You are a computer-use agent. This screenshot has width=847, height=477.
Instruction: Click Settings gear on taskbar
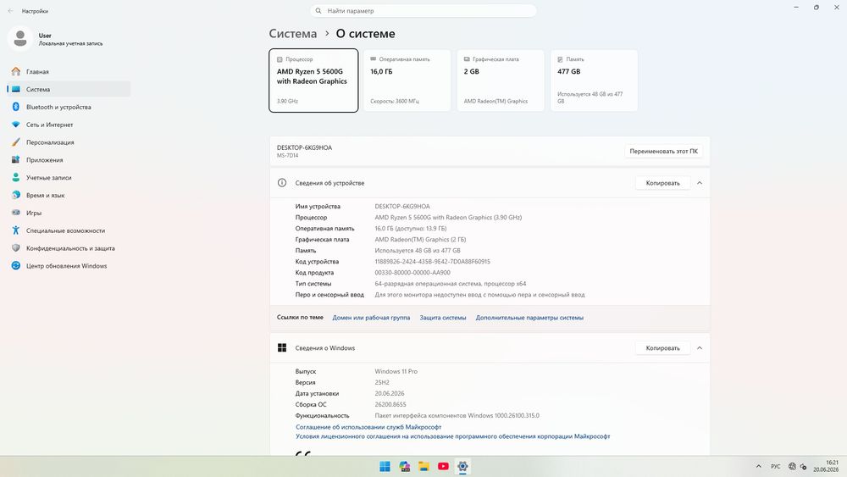coord(462,466)
